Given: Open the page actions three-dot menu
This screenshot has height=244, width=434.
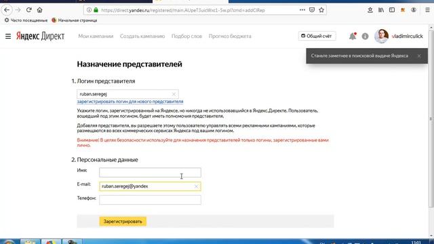Looking at the screenshot, I should click(x=302, y=10).
